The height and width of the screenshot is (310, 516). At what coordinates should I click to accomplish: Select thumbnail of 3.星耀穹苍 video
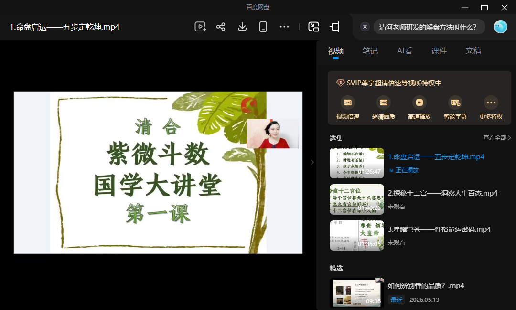pos(357,235)
